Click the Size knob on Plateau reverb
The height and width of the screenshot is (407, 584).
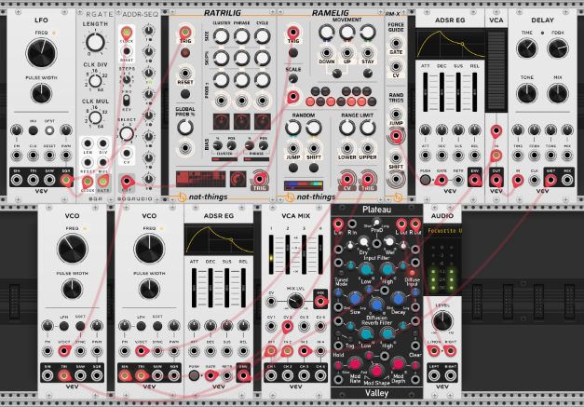tap(355, 298)
